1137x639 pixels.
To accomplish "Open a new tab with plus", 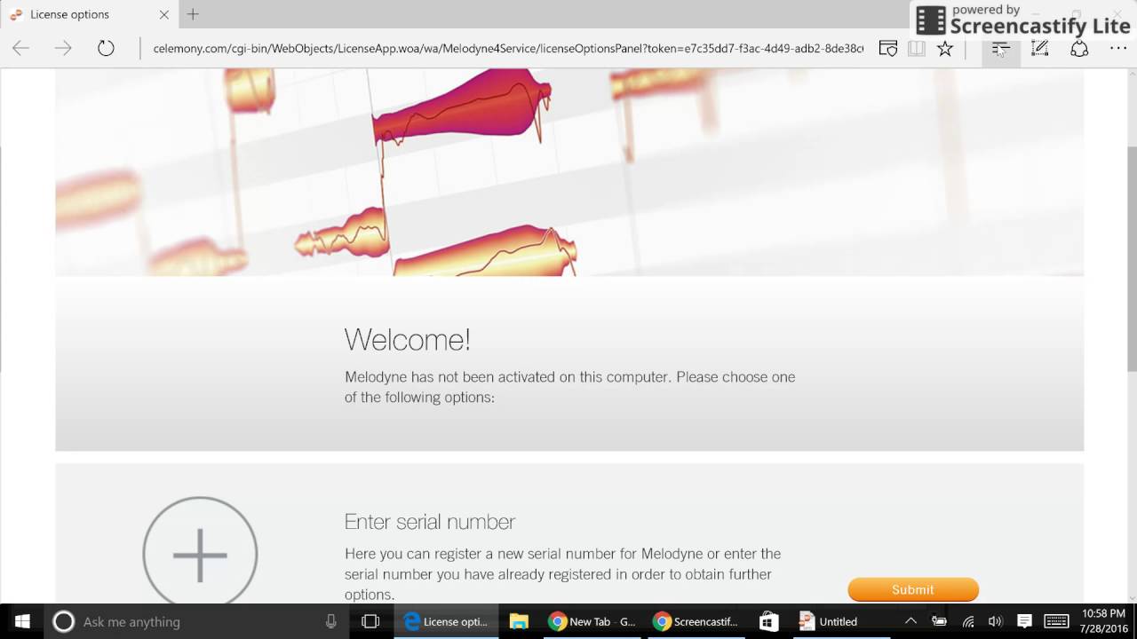I will click(x=193, y=14).
